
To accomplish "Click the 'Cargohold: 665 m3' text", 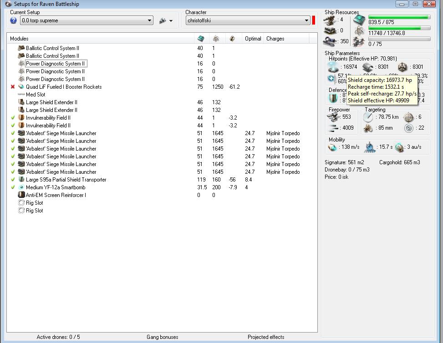I will point(399,162).
